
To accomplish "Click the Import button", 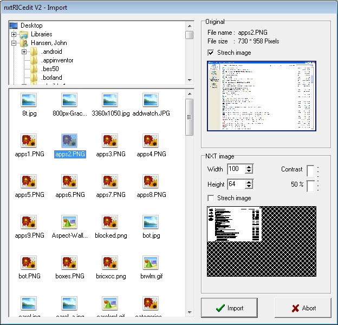I will (x=230, y=308).
